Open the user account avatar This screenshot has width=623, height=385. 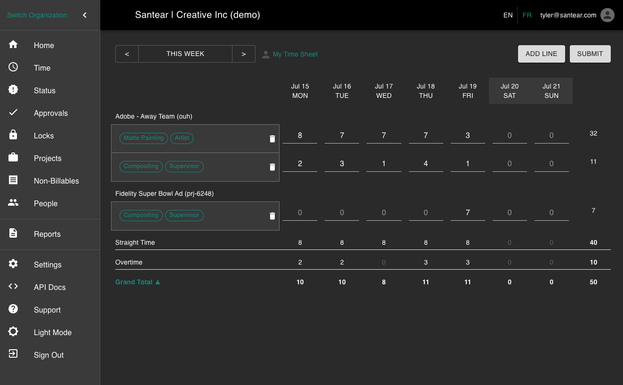pos(607,15)
